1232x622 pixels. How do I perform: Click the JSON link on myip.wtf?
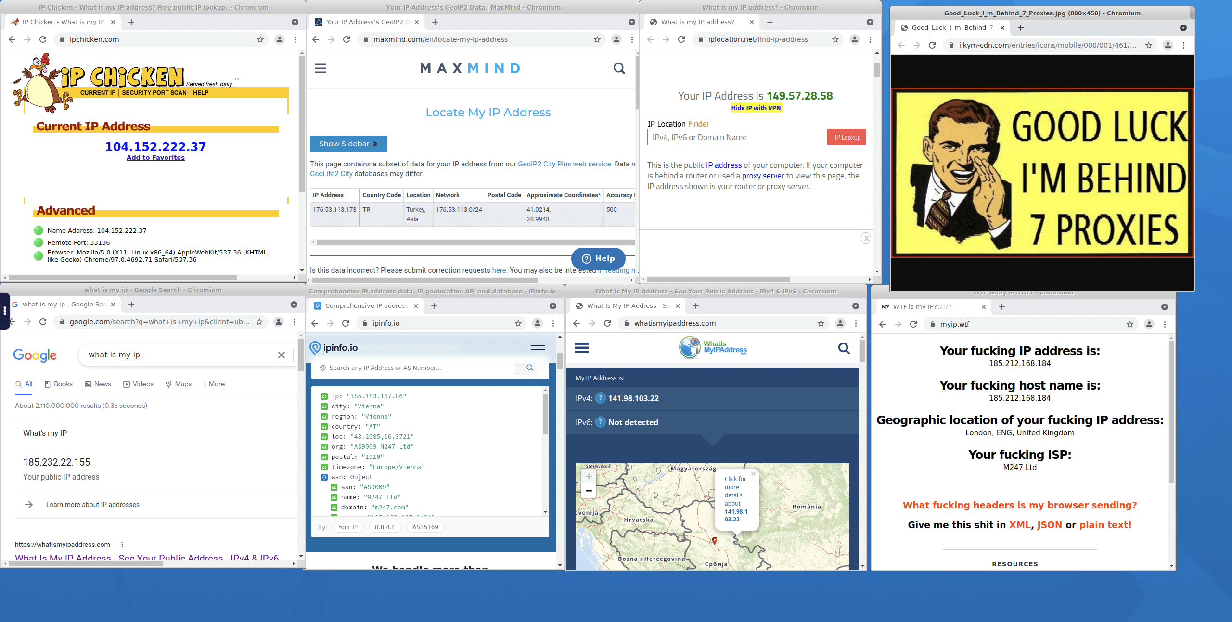click(x=1050, y=524)
